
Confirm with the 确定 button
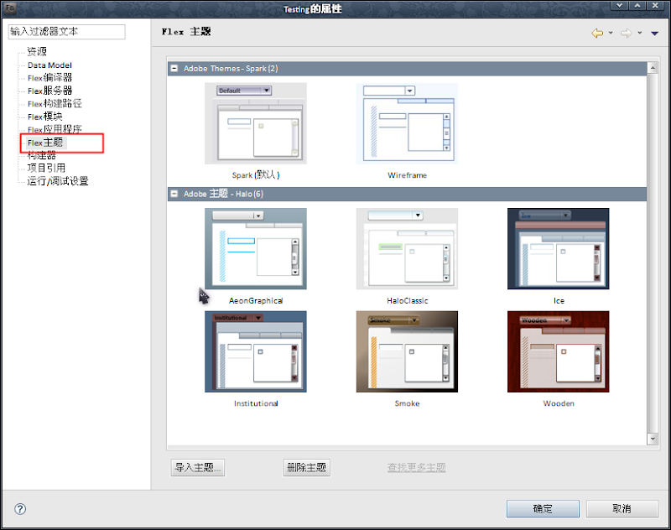coord(543,508)
